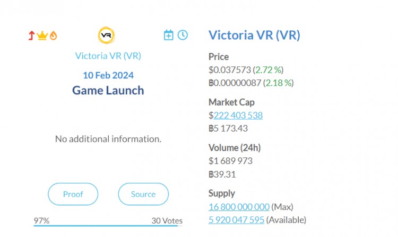The width and height of the screenshot is (398, 237).
Task: Click the orange flame hot icon
Action: (x=53, y=36)
